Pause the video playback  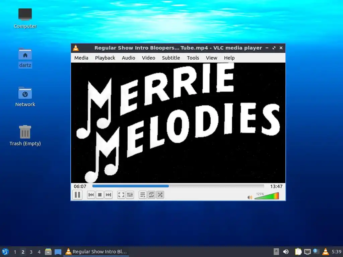point(77,195)
